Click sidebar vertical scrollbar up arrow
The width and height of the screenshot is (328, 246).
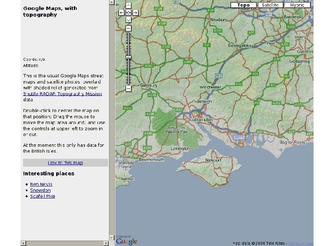[112, 2]
